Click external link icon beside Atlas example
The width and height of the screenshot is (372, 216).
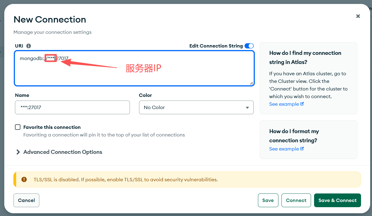tap(302, 104)
